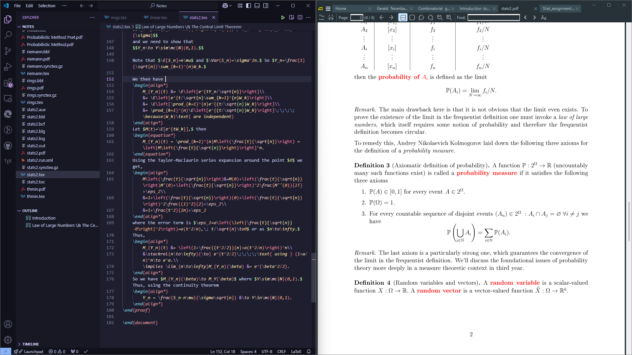Image resolution: width=632 pixels, height=355 pixels.
Task: Click the Build LaTeX project run button
Action: (283, 17)
